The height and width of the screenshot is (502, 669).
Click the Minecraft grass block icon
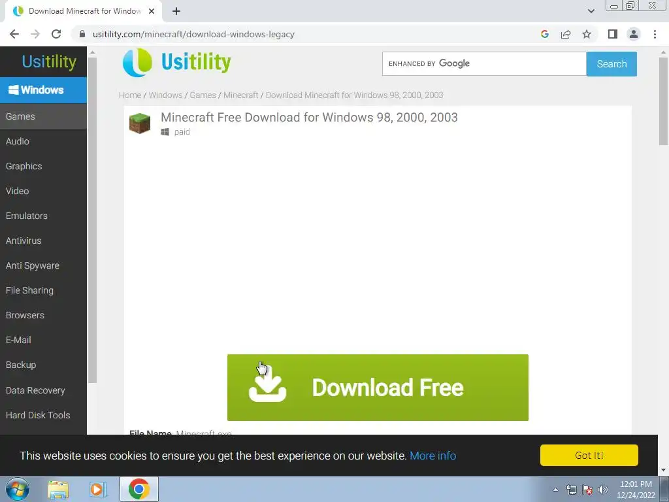pos(140,124)
